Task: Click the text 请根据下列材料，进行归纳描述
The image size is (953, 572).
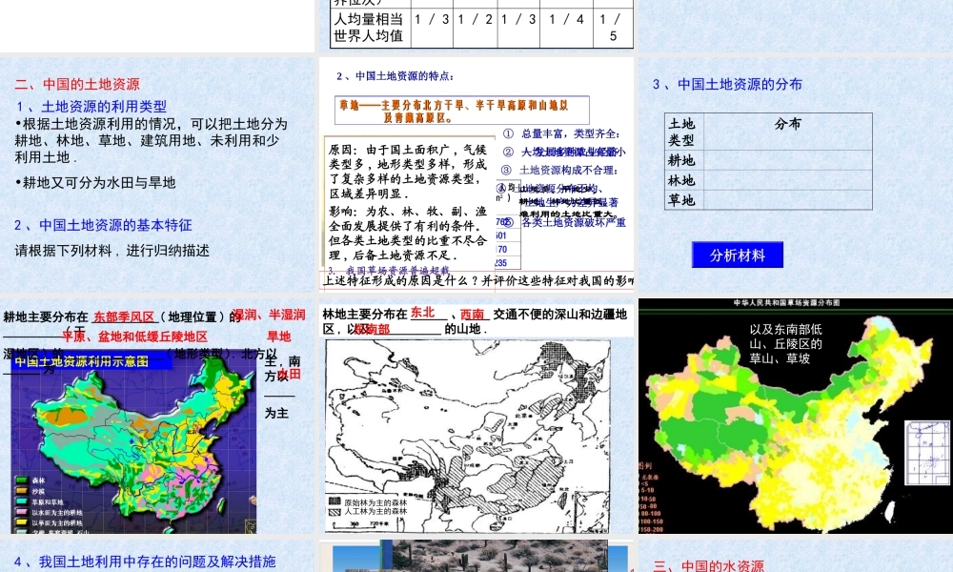Action: 112,251
